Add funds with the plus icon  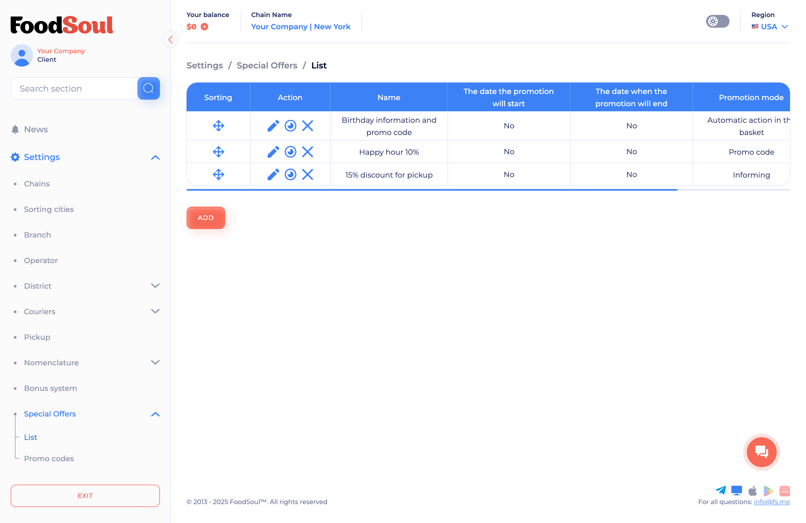(x=204, y=27)
